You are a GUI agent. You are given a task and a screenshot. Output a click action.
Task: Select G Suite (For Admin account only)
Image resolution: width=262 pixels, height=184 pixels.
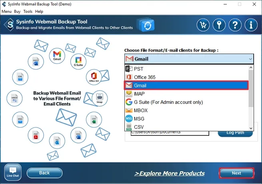coord(187,102)
